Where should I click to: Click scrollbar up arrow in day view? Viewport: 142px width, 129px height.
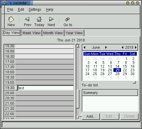78,46
